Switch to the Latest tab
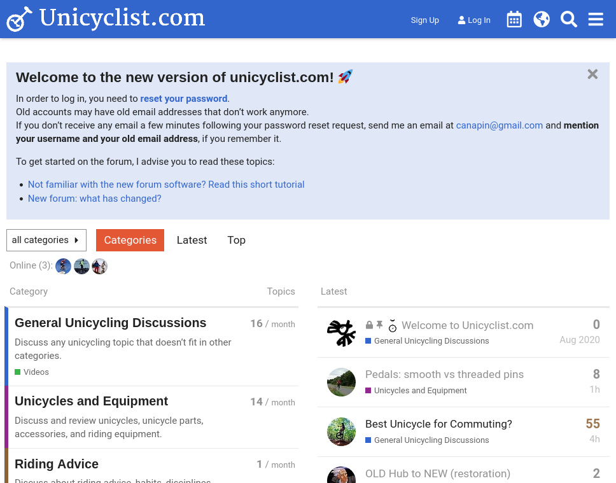616x483 pixels. [192, 240]
